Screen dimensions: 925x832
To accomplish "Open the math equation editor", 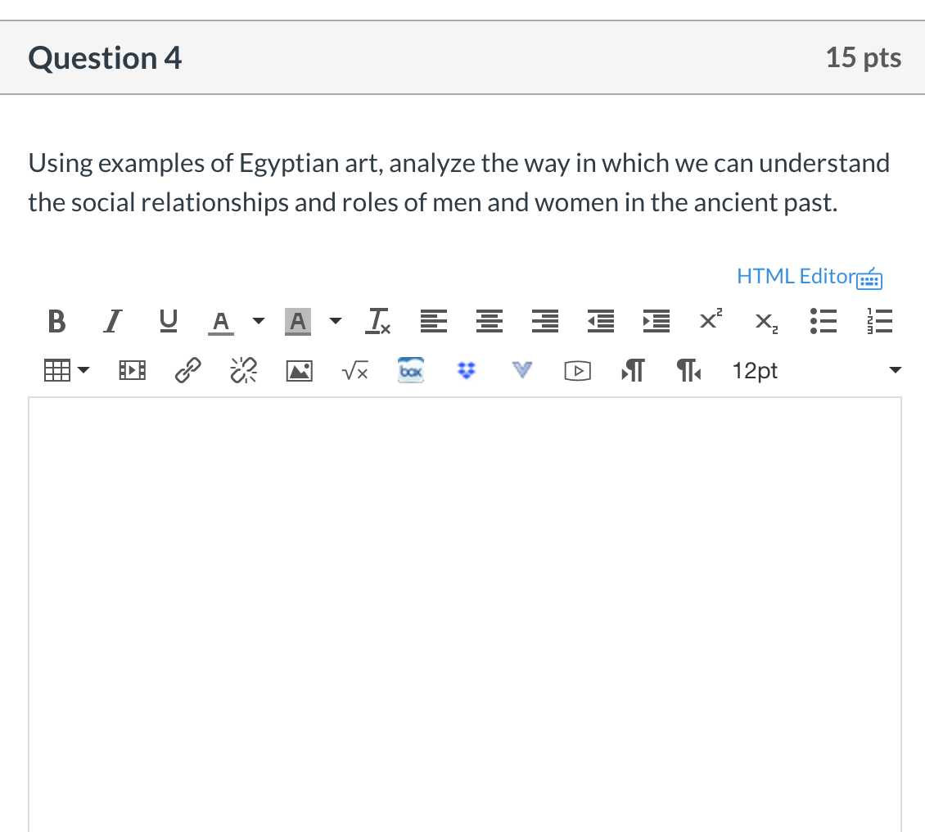I will 354,371.
